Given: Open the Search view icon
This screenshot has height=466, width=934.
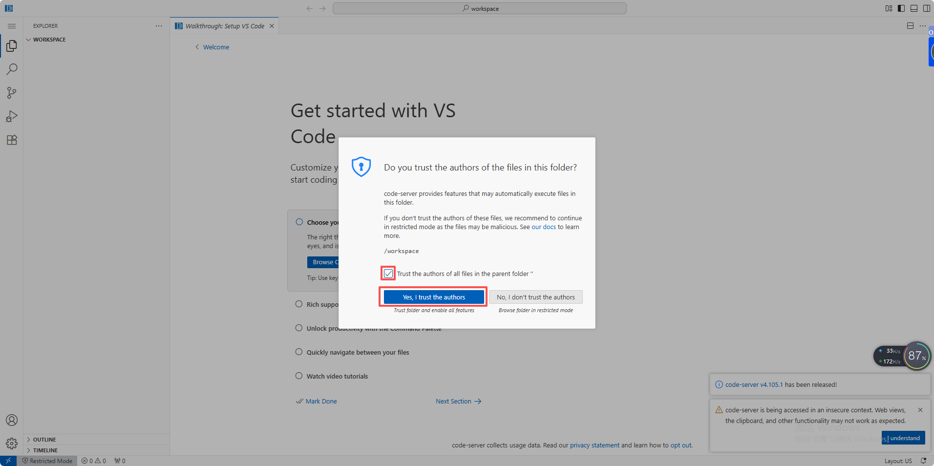Looking at the screenshot, I should click(x=12, y=69).
